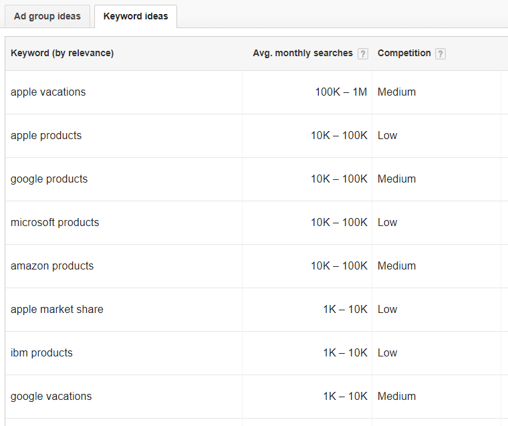
Task: Click Medium competition for apple vacations
Action: (x=396, y=92)
